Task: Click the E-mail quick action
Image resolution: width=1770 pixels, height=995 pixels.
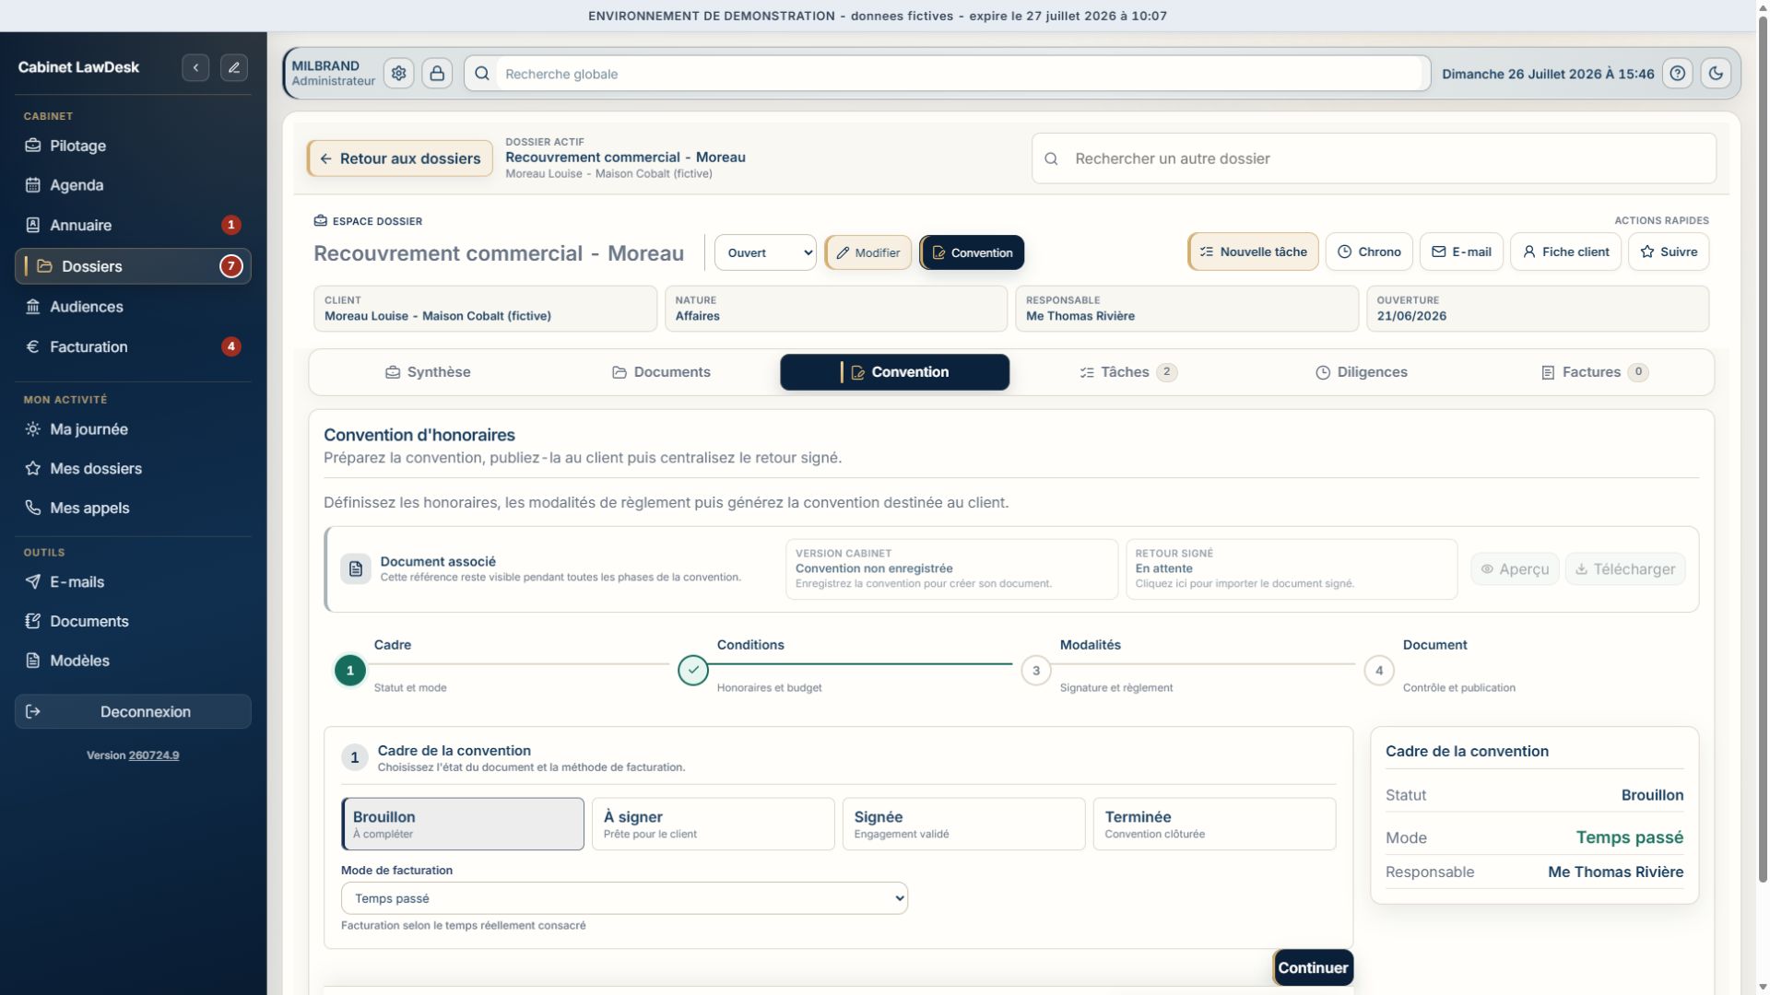Action: click(x=1461, y=252)
